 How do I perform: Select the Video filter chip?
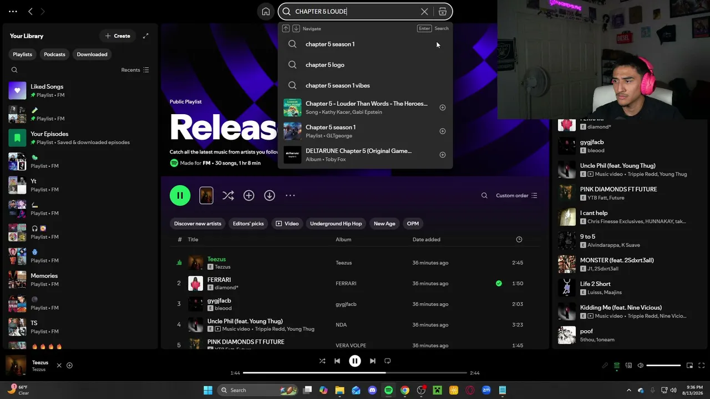[x=287, y=223]
